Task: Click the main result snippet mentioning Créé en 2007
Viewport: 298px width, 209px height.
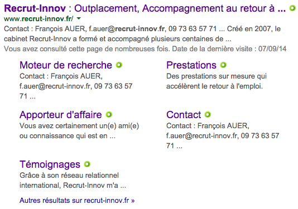Action: pos(142,34)
